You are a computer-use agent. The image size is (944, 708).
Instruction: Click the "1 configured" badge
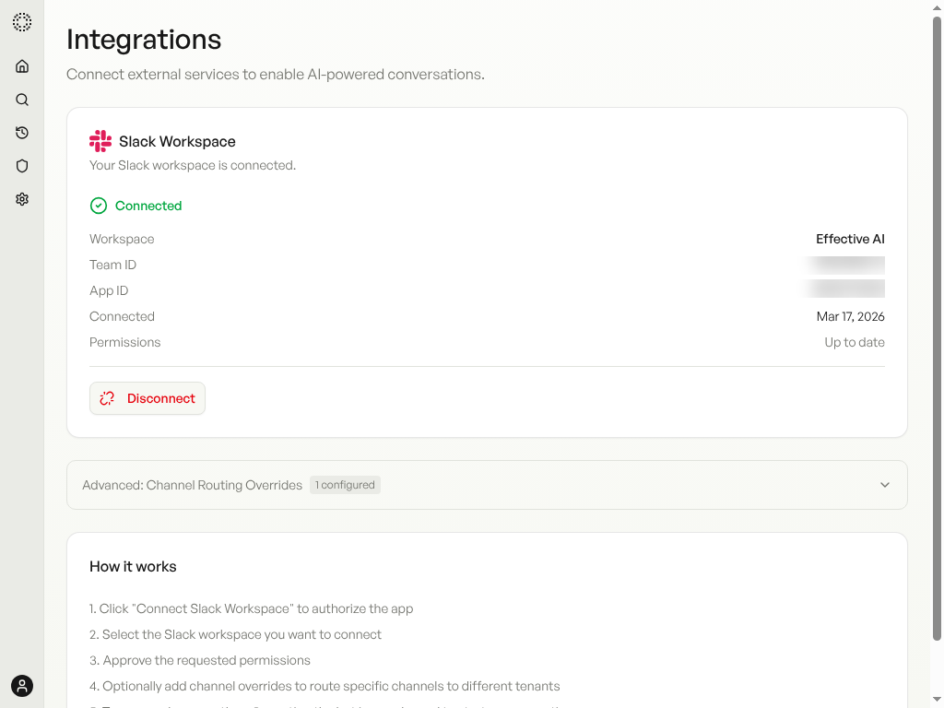[345, 485]
